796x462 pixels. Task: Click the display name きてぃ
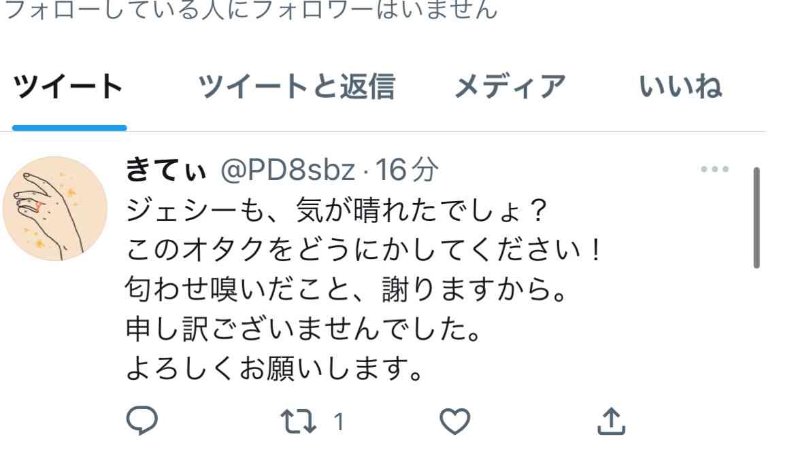(x=166, y=169)
